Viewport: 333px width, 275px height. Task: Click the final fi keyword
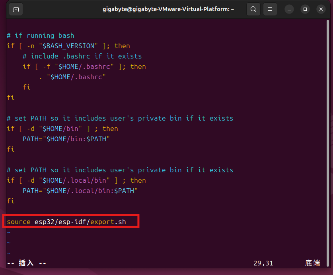point(10,201)
